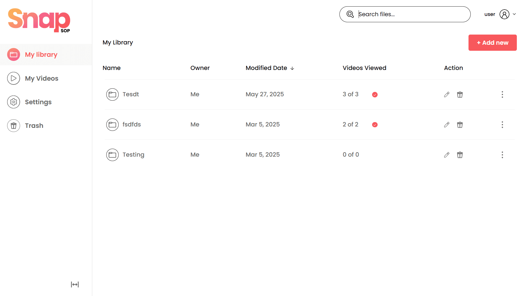Screen dimensions: 527x296
Task: Go to My Videos in sidebar
Action: point(41,78)
